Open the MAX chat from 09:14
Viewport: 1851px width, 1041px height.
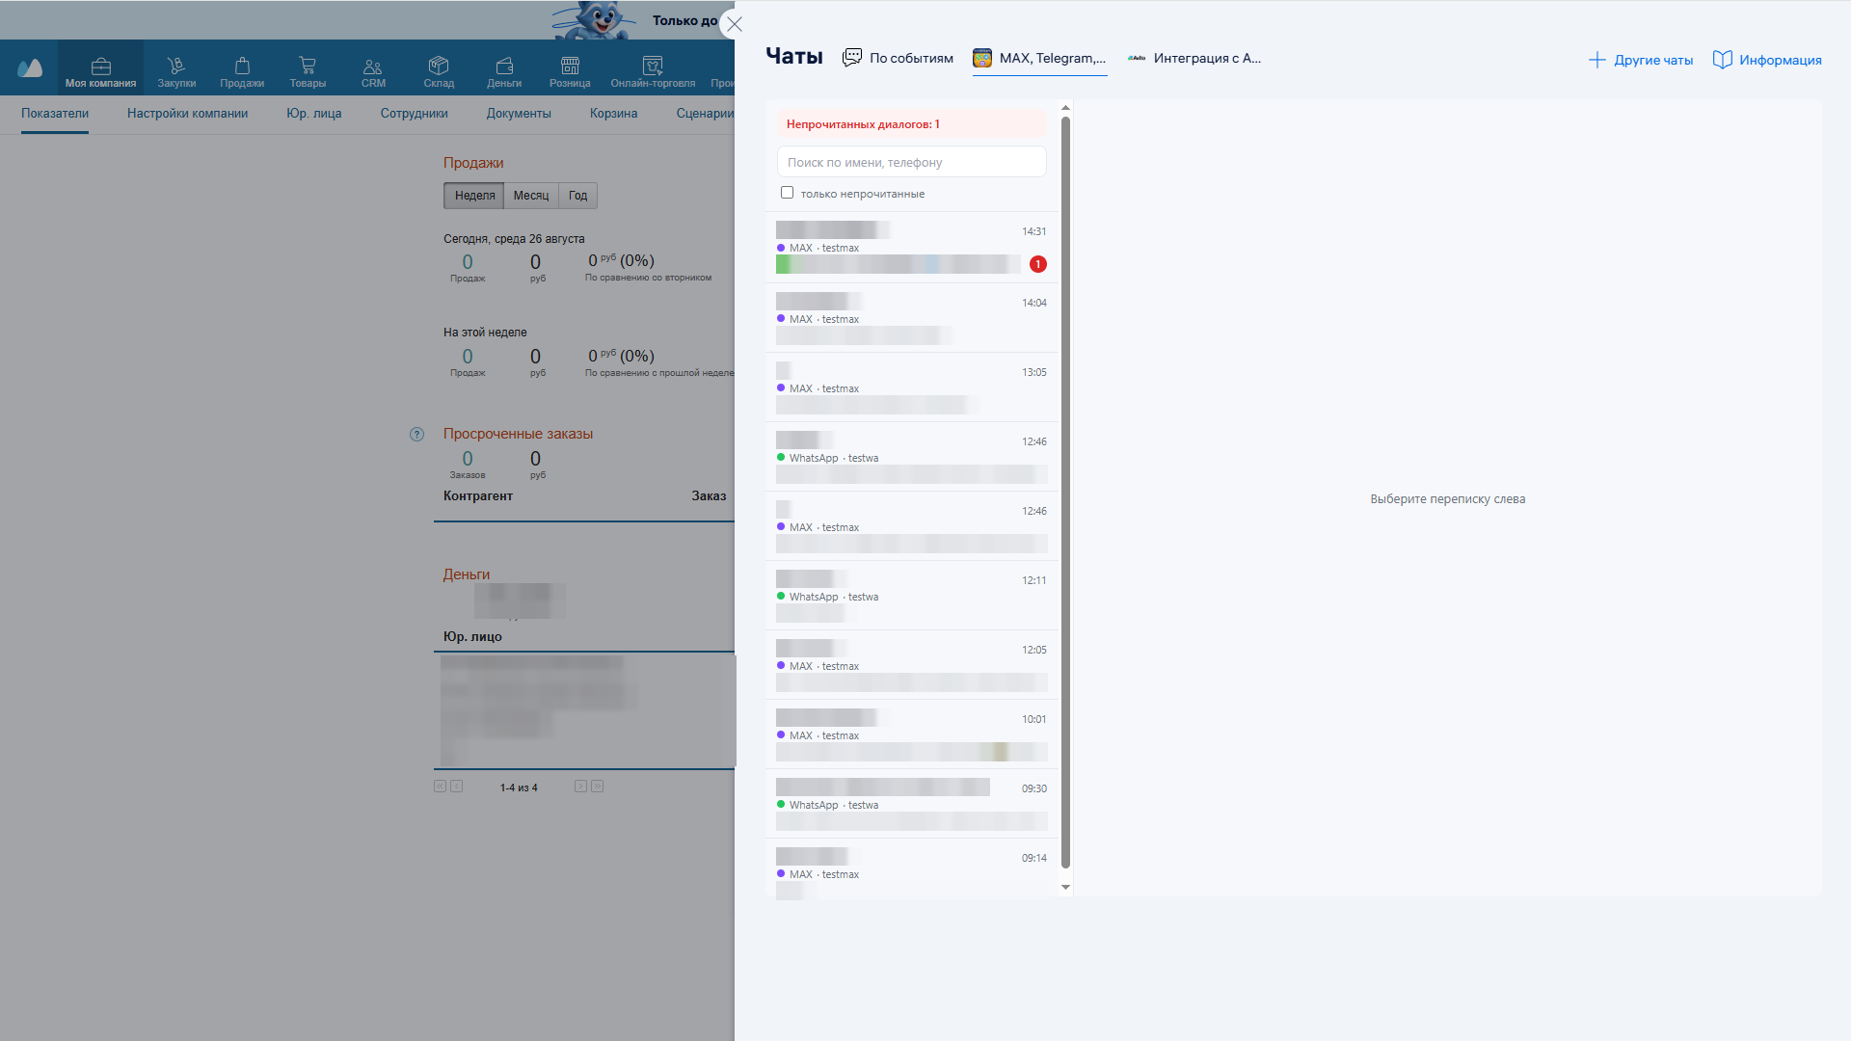911,868
